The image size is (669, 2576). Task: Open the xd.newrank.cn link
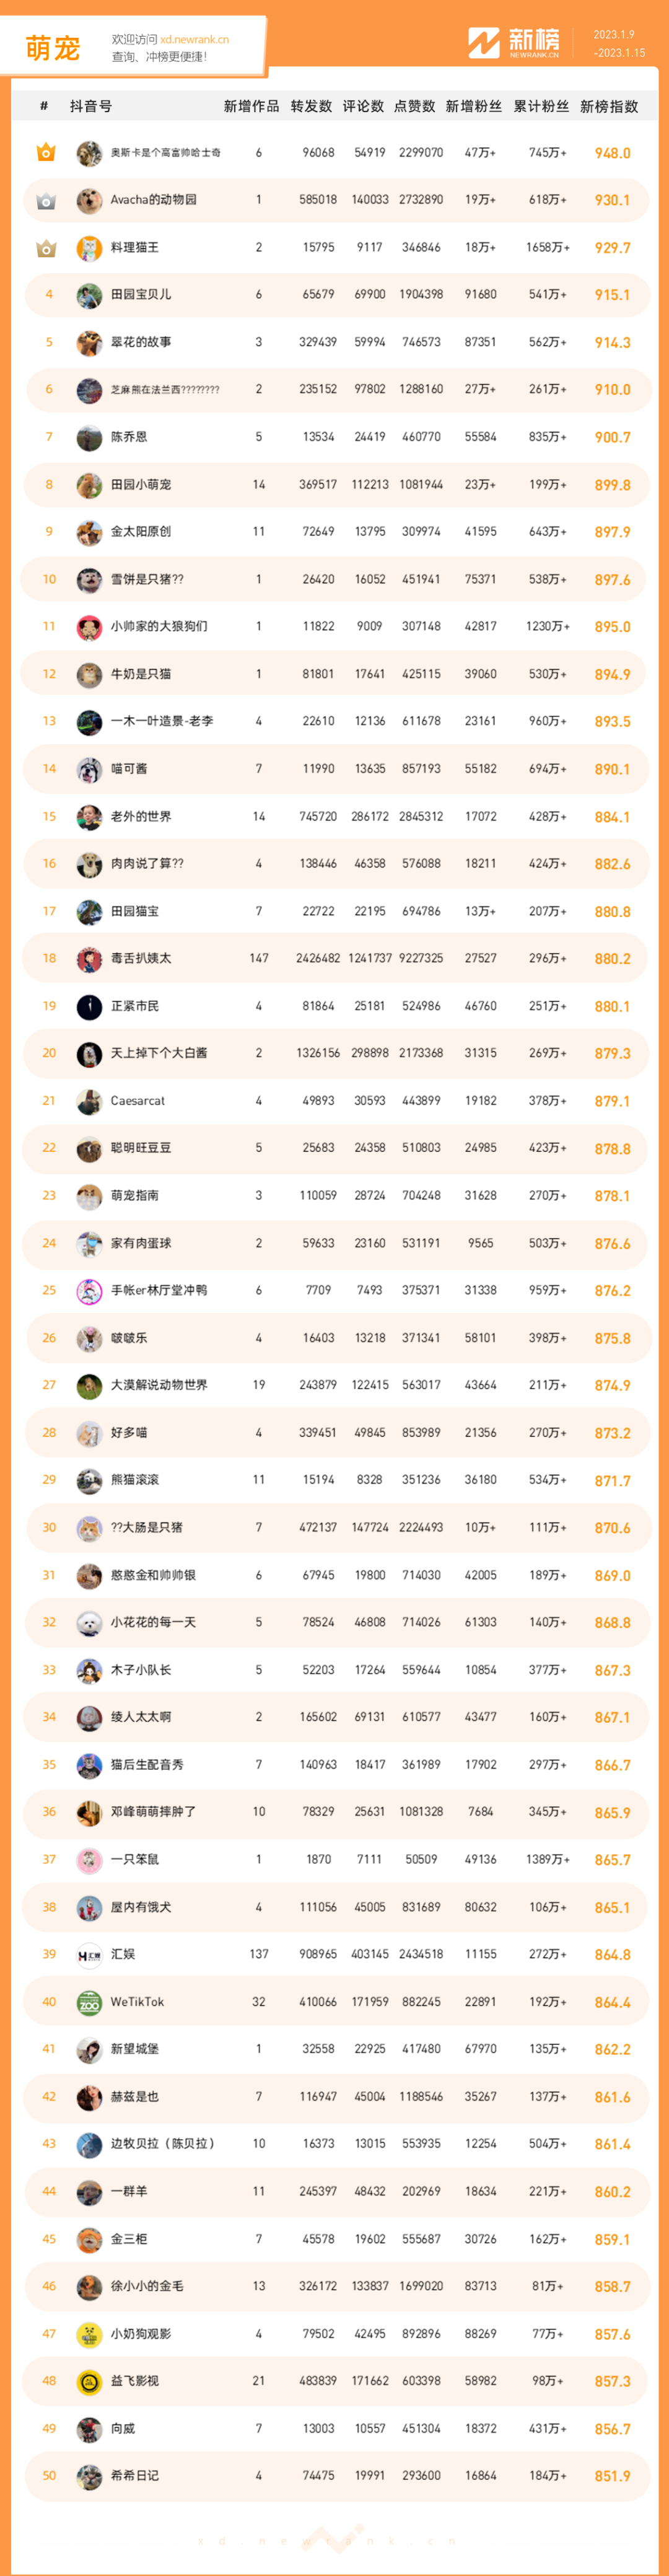[x=194, y=40]
